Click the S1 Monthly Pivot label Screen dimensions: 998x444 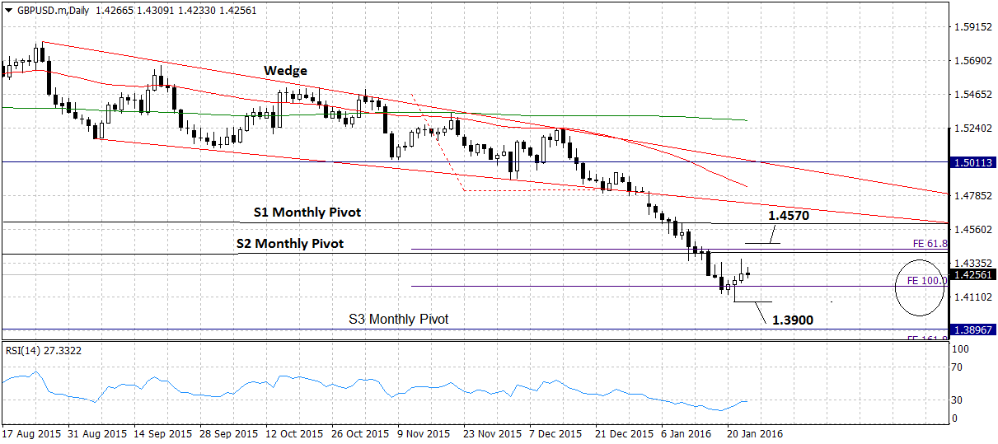pos(307,213)
